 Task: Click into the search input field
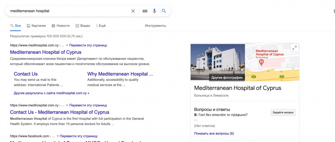(x=68, y=11)
